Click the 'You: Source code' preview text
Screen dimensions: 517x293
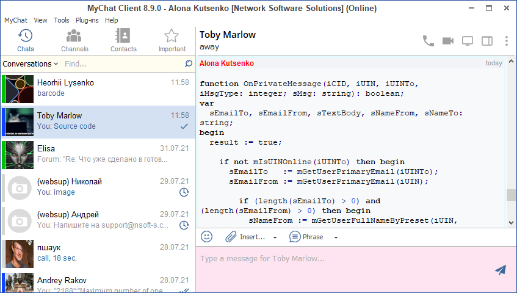pyautogui.click(x=67, y=126)
